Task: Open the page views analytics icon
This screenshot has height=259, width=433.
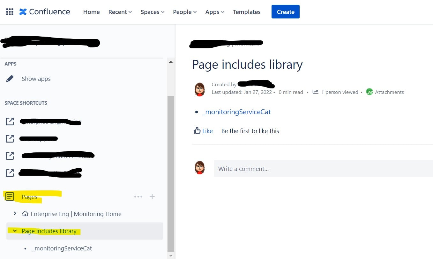Action: click(x=315, y=92)
